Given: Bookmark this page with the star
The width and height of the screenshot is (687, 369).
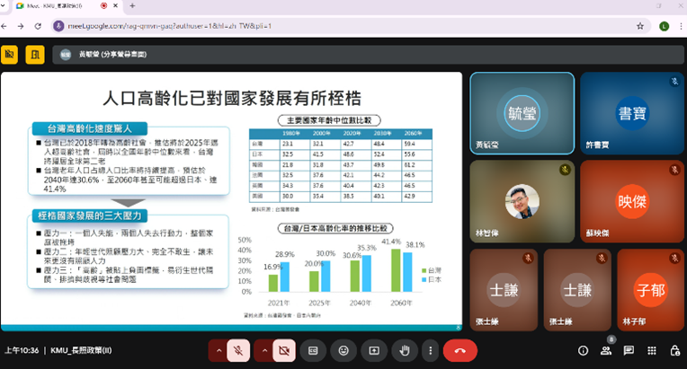Looking at the screenshot, I should tap(640, 26).
